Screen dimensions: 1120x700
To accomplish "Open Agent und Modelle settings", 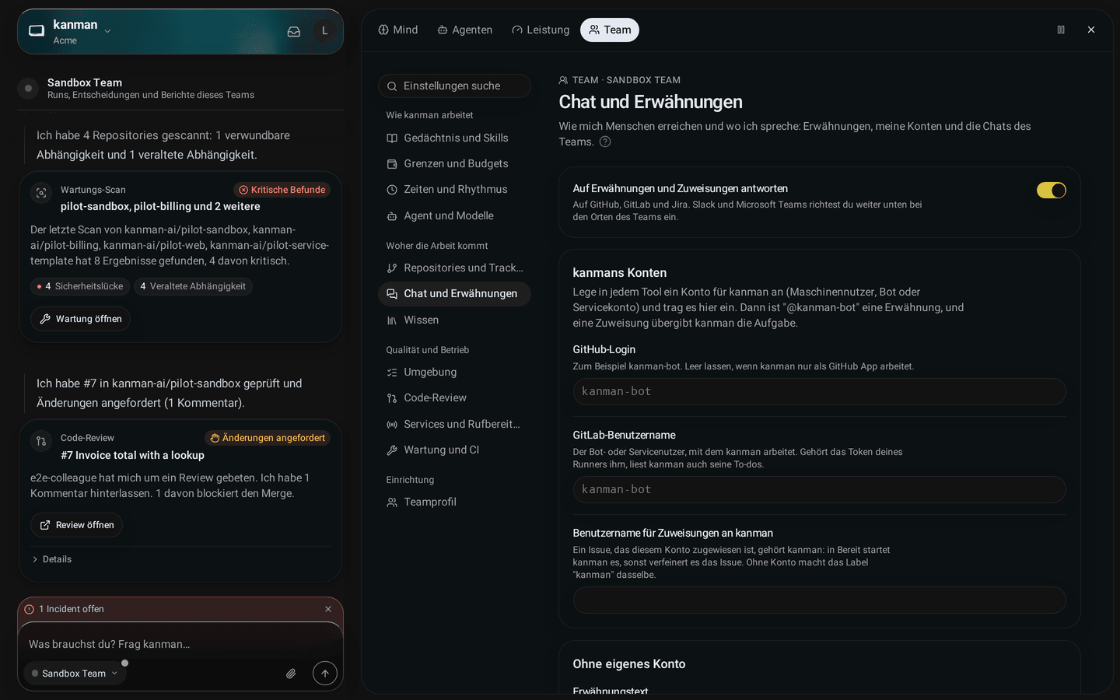I will pyautogui.click(x=454, y=215).
